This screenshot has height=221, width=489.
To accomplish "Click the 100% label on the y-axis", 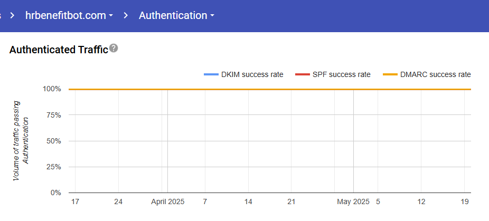I will click(x=52, y=89).
